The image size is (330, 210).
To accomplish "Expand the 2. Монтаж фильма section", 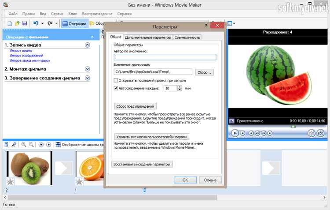I will pos(88,69).
